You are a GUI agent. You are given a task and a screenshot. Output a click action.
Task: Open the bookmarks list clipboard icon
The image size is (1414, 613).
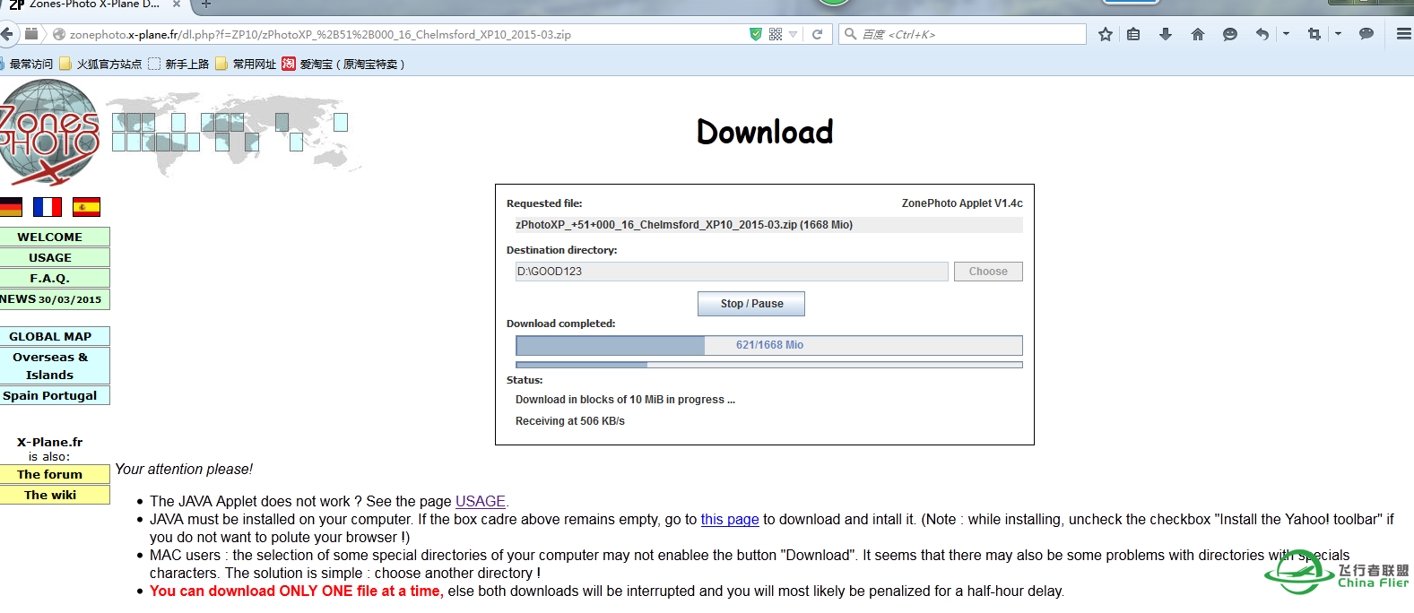pos(1133,34)
